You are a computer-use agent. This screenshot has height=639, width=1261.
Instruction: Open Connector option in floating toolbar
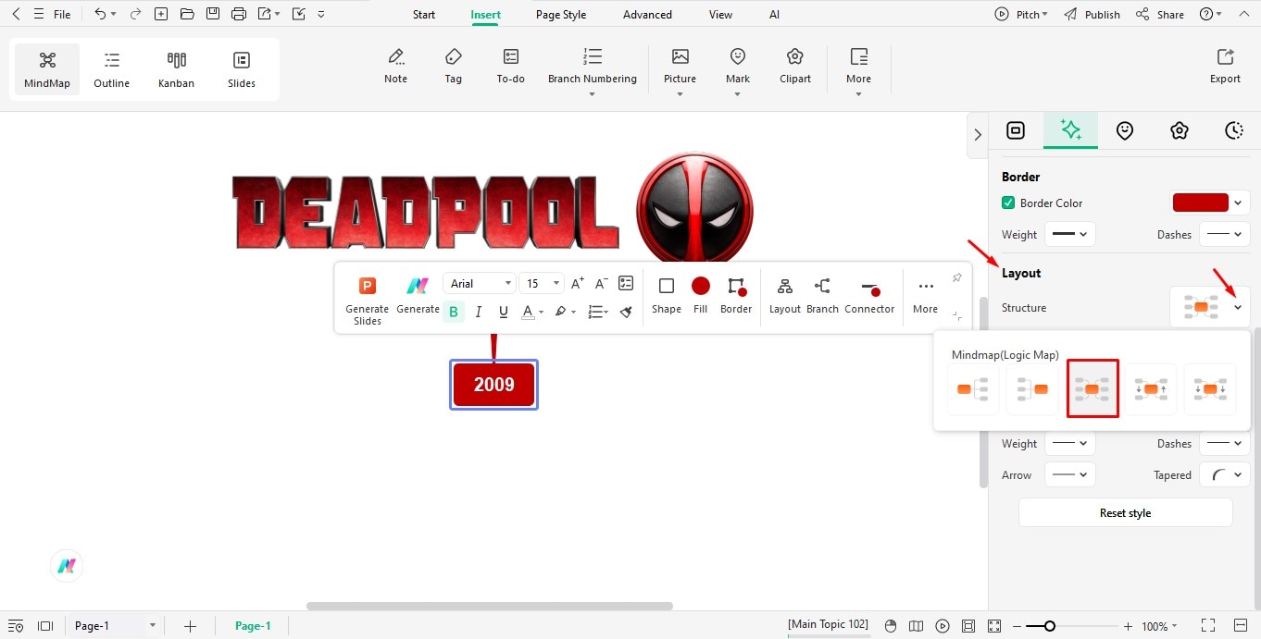869,295
